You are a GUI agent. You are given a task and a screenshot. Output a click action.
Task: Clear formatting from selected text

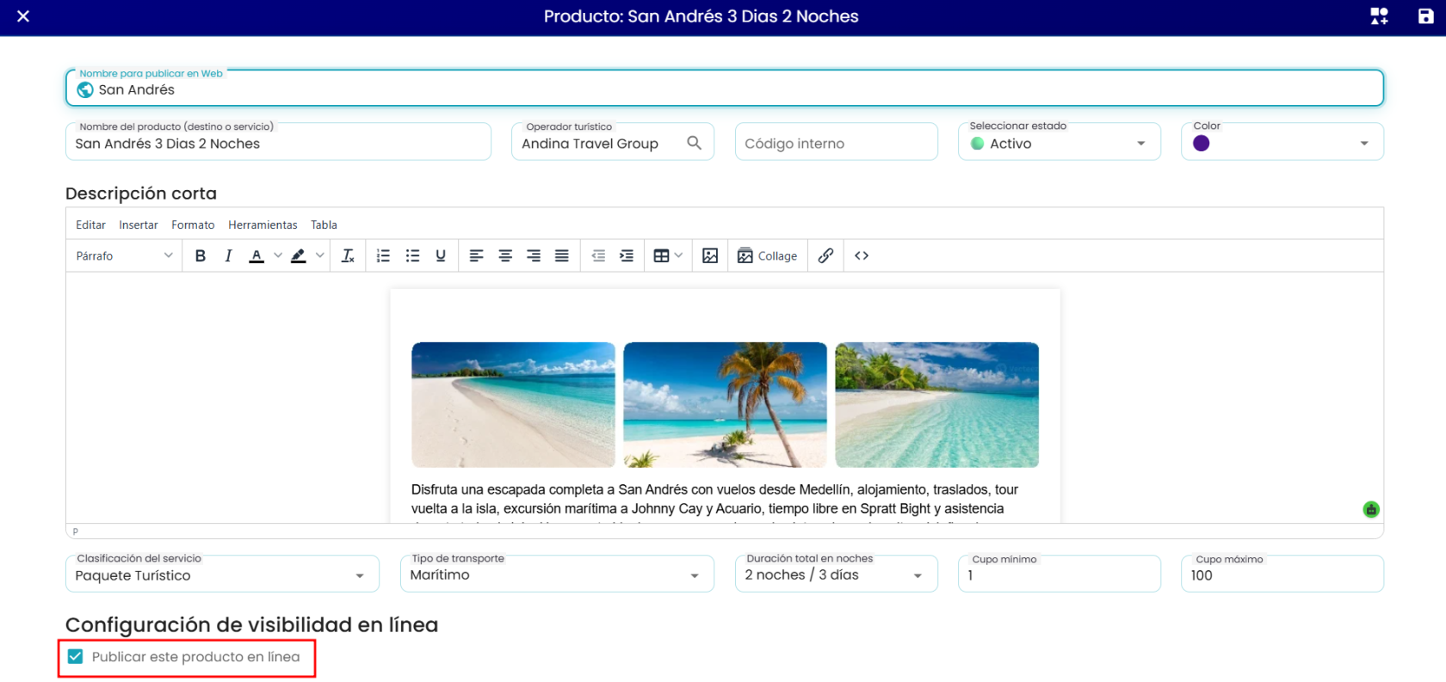point(348,255)
